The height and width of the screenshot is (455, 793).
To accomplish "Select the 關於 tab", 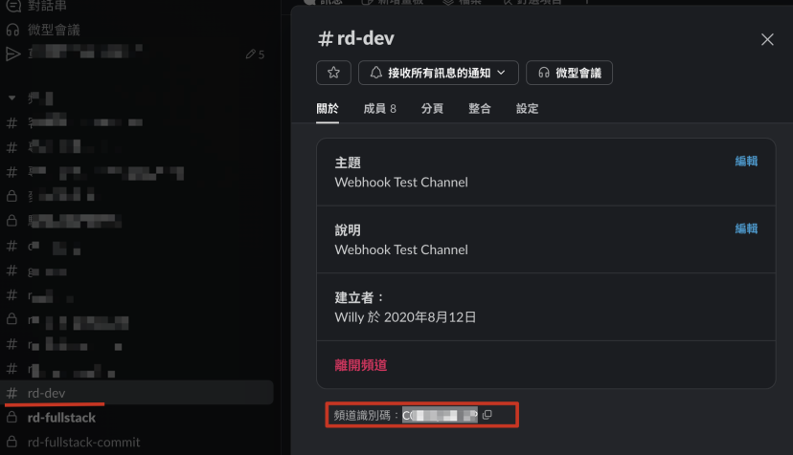I will (x=328, y=109).
